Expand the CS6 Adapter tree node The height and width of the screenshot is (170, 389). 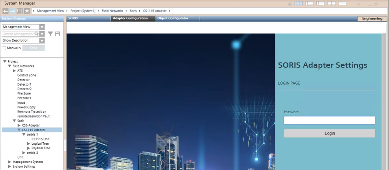tap(19, 125)
